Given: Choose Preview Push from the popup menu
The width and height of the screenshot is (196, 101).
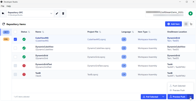Looking at the screenshot, I should tap(181, 90).
